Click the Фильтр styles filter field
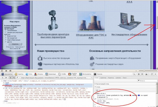The image size is (158, 107). [147, 81]
